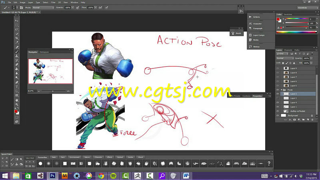Enable airbrush-style build-up icon
The height and width of the screenshot is (180, 320).
[x=100, y=8]
